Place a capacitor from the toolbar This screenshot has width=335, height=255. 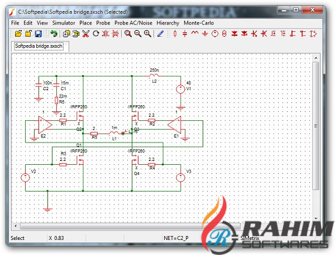click(185, 33)
